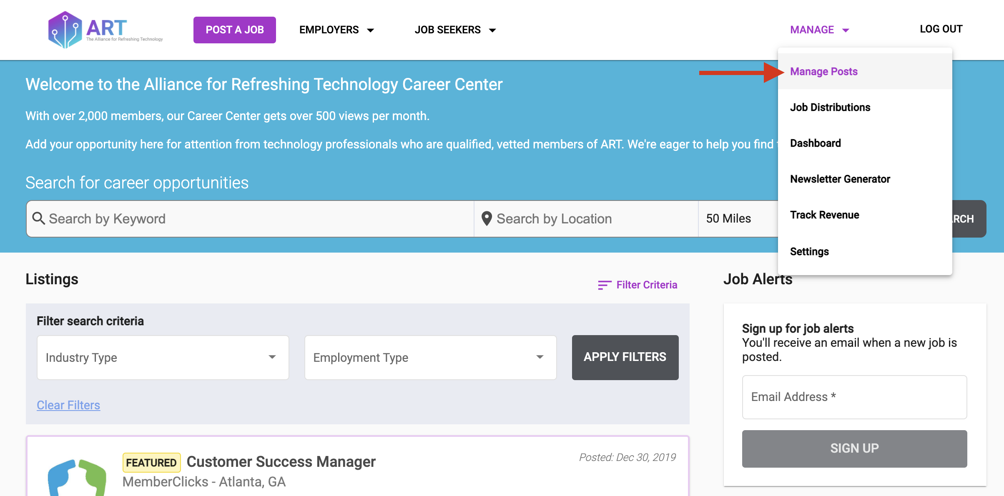Select Manage Posts from the menu
The height and width of the screenshot is (496, 1004).
click(x=823, y=71)
